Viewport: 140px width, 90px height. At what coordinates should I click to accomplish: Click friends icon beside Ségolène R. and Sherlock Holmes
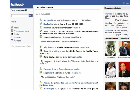point(41,47)
